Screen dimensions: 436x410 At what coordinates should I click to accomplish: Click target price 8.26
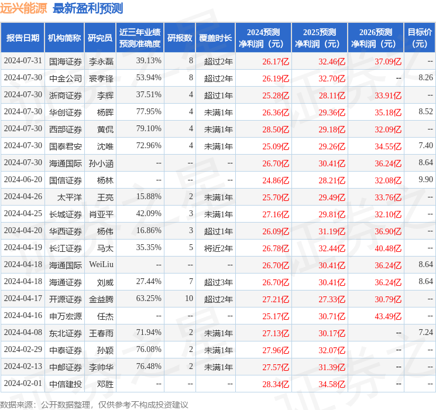click(x=425, y=78)
